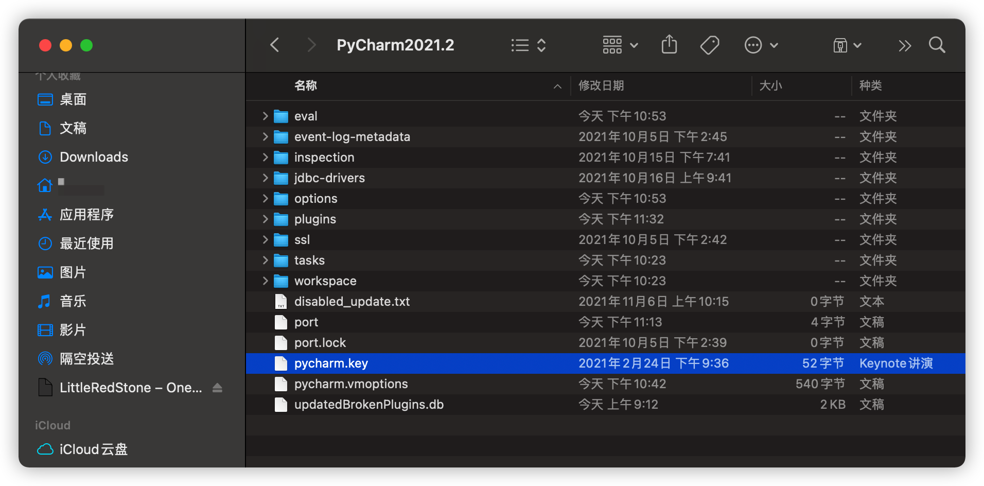Click the Tags icon in toolbar
This screenshot has height=486, width=984.
(710, 45)
